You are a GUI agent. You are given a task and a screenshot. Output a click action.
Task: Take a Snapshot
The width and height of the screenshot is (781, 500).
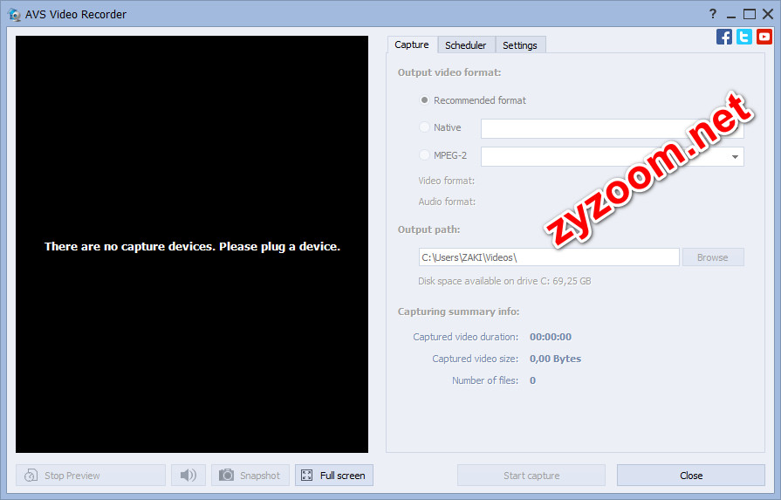[x=250, y=475]
